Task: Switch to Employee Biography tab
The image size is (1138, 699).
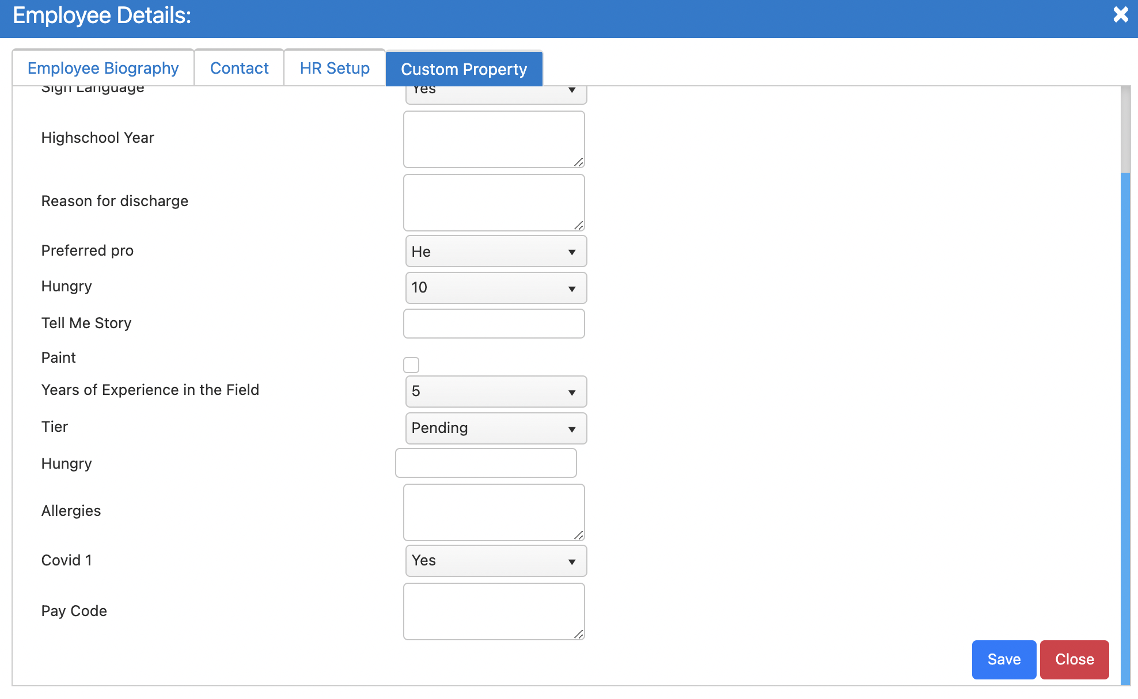Action: pyautogui.click(x=103, y=69)
